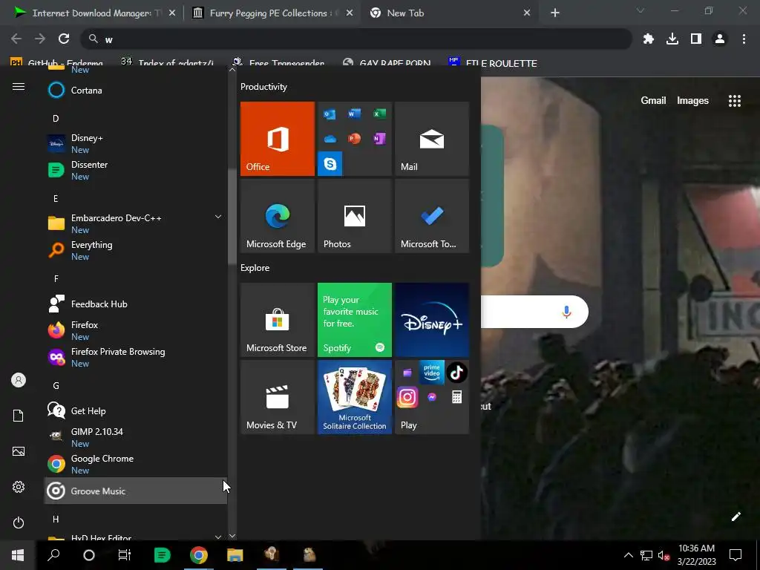This screenshot has height=570, width=760.
Task: Open the Images link
Action: pos(692,100)
